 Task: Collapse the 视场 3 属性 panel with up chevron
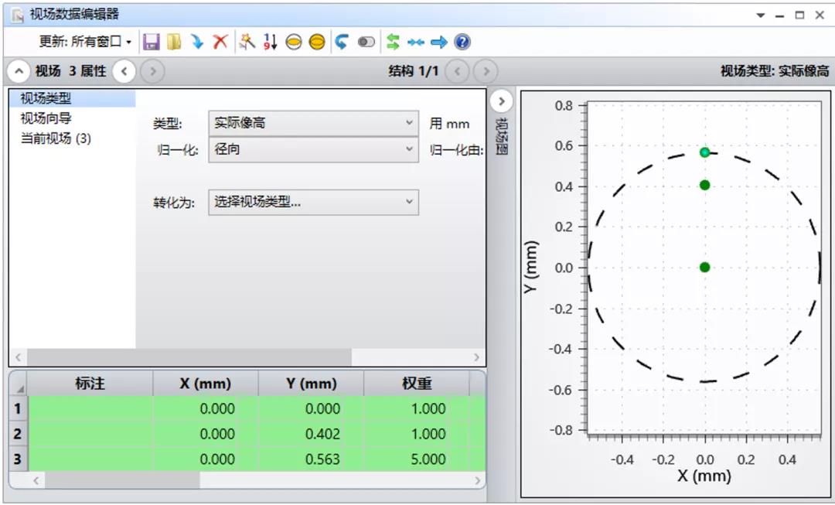(x=19, y=71)
